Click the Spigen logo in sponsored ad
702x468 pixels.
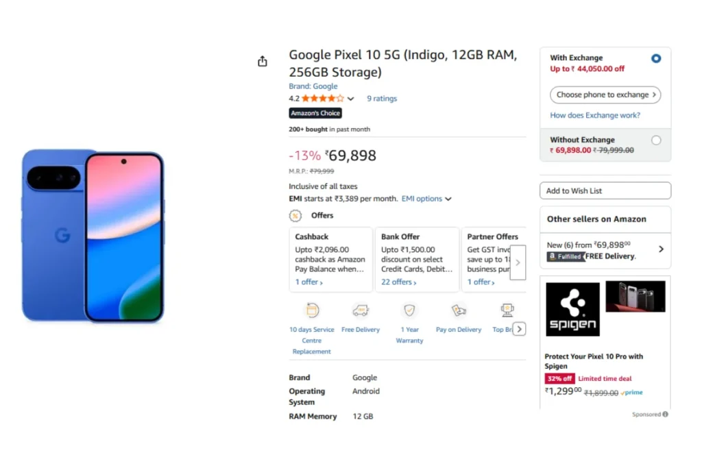(572, 309)
